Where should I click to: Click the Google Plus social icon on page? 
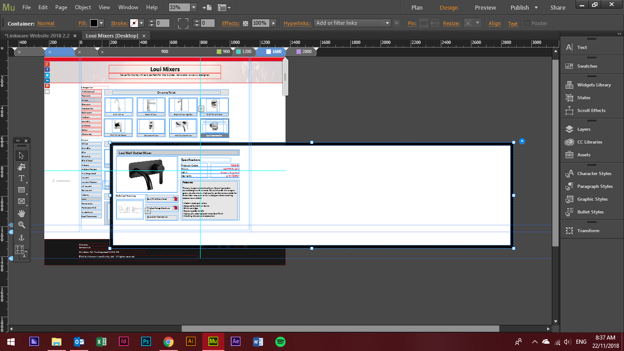pyautogui.click(x=47, y=64)
